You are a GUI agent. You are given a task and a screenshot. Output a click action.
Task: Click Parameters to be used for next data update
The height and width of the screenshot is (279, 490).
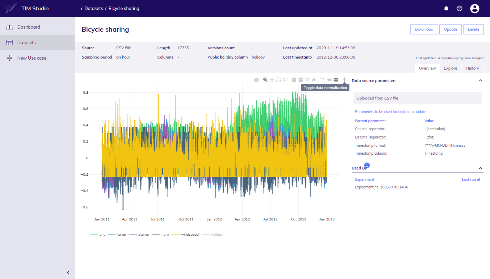coord(390,112)
